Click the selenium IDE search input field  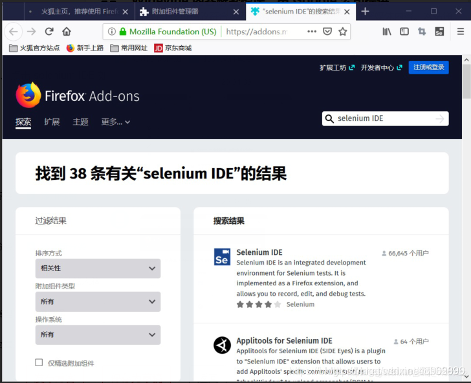[384, 118]
